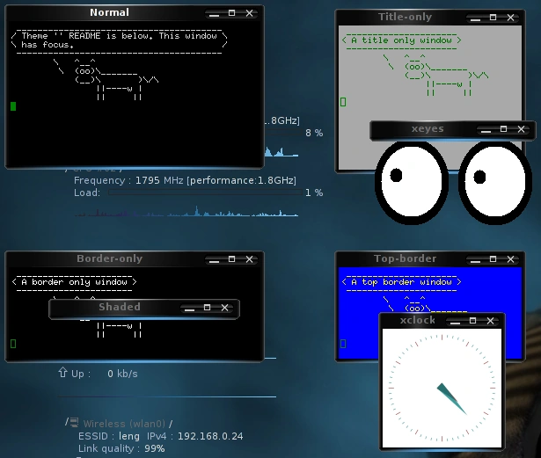The image size is (541, 458).
Task: Maximize the Title-only window
Action: [x=493, y=18]
